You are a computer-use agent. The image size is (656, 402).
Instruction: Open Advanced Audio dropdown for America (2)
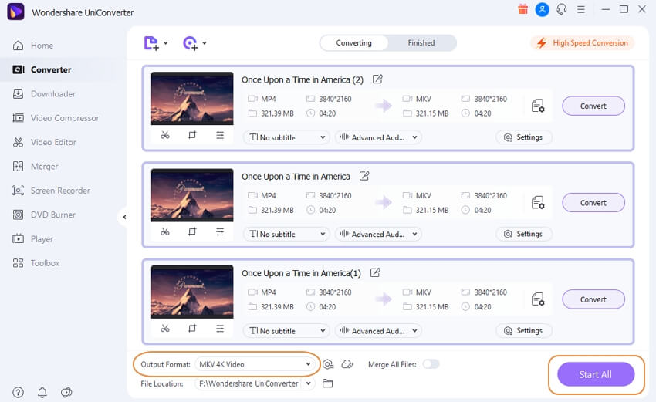click(378, 137)
